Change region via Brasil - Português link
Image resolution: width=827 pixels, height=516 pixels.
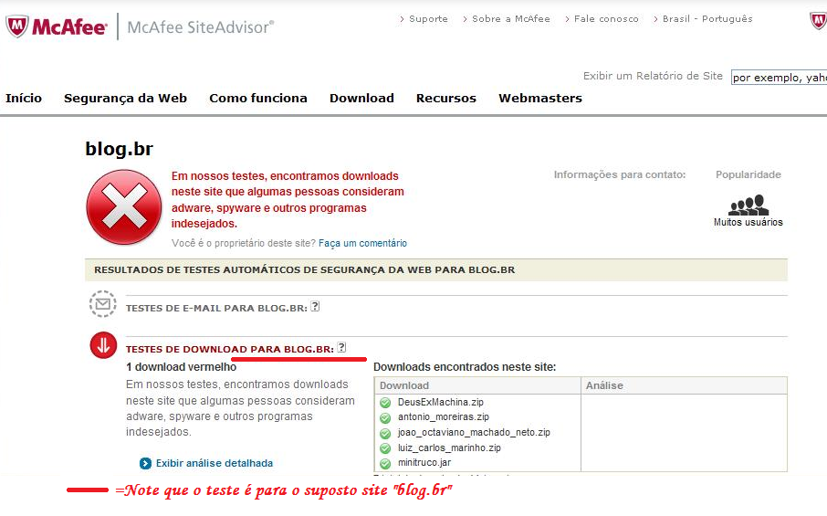click(x=707, y=19)
